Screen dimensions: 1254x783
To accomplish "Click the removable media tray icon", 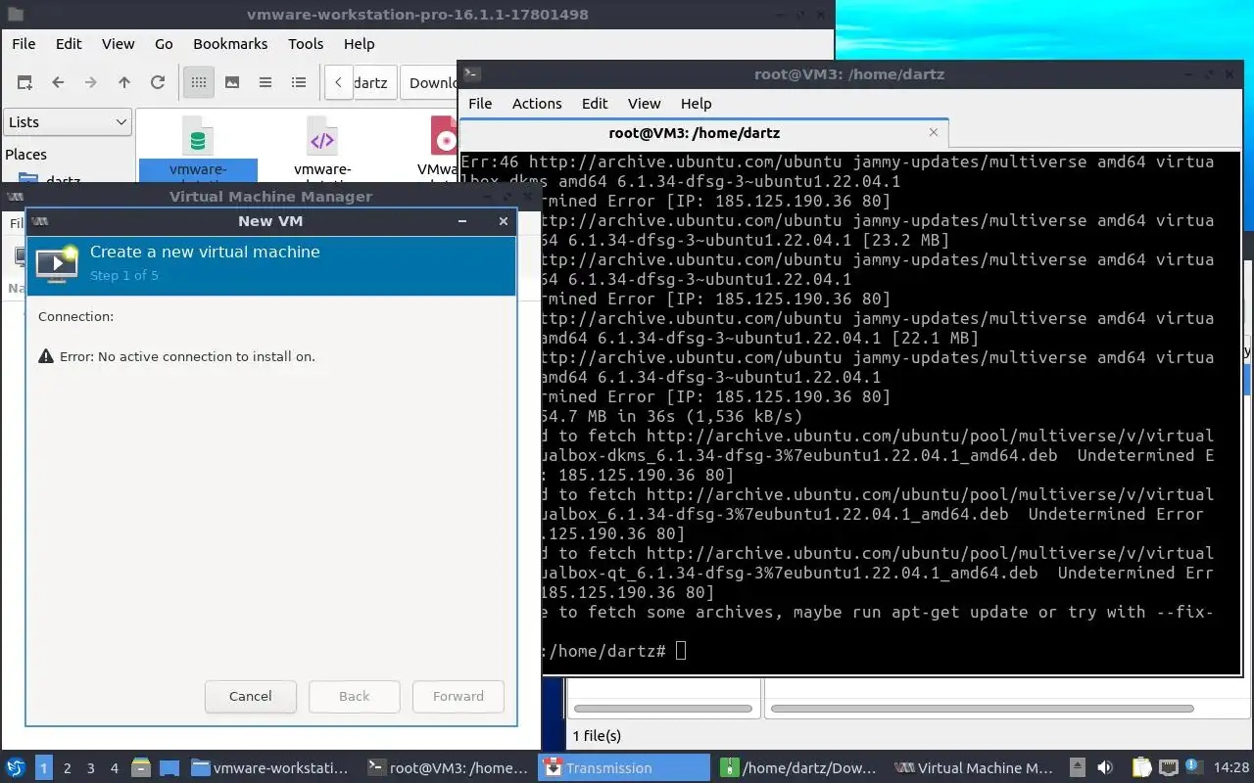I will tap(1077, 767).
